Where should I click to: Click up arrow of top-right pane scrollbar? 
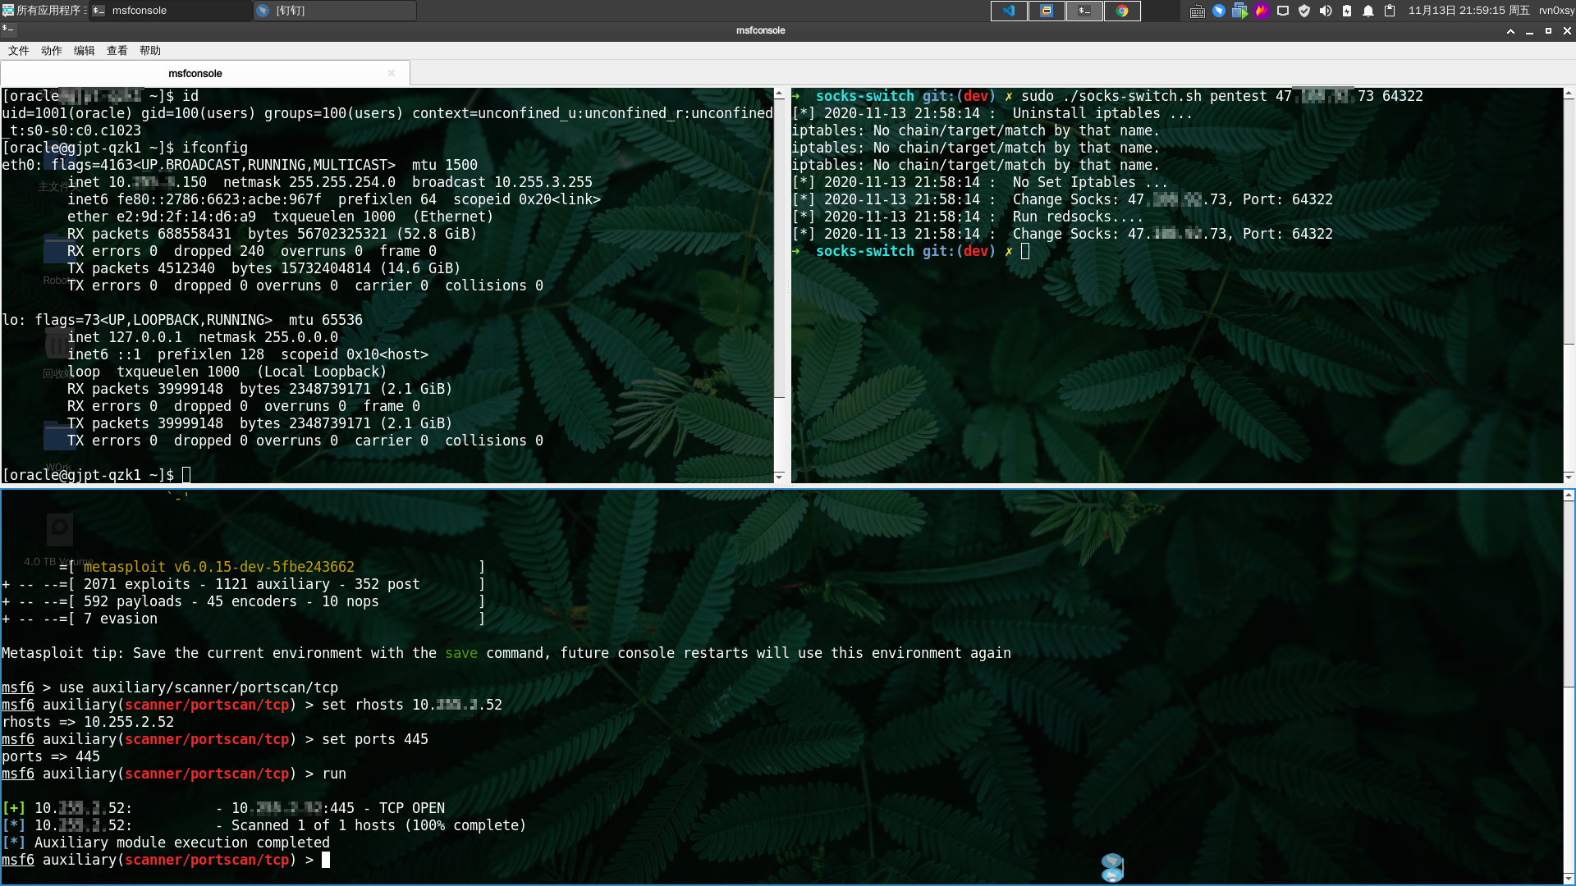coord(1569,94)
